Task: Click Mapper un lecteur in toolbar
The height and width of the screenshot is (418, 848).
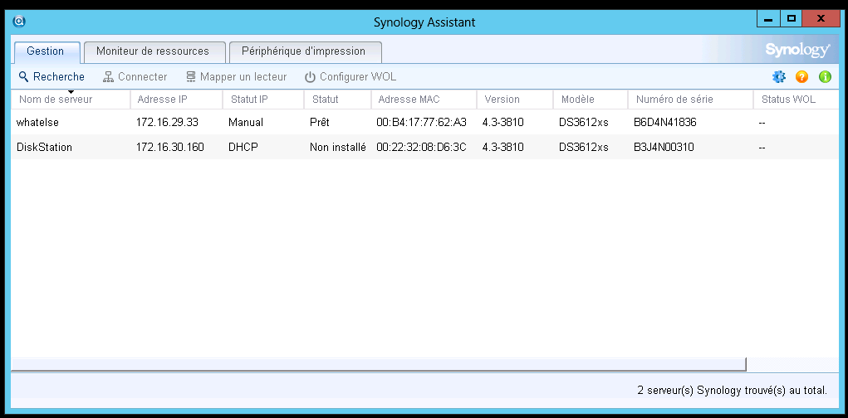Action: coord(237,76)
